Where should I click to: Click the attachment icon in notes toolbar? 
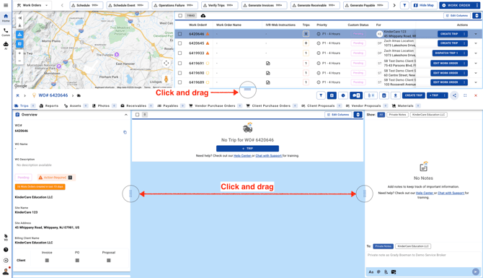[x=386, y=272]
